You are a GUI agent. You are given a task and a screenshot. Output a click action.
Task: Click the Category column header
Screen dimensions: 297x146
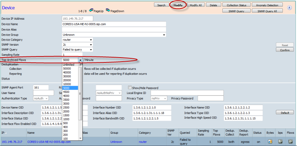coord(145,133)
